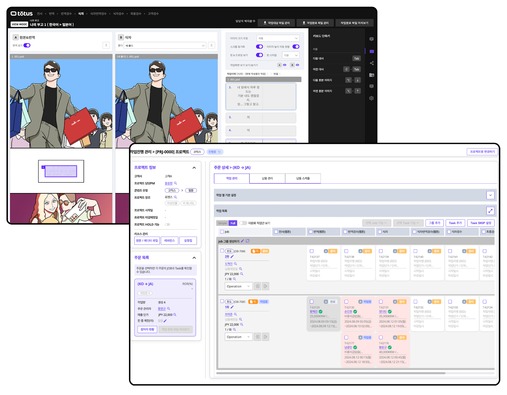Open the 이미지 크기 조정 dropdown set to 자동

tap(278, 38)
